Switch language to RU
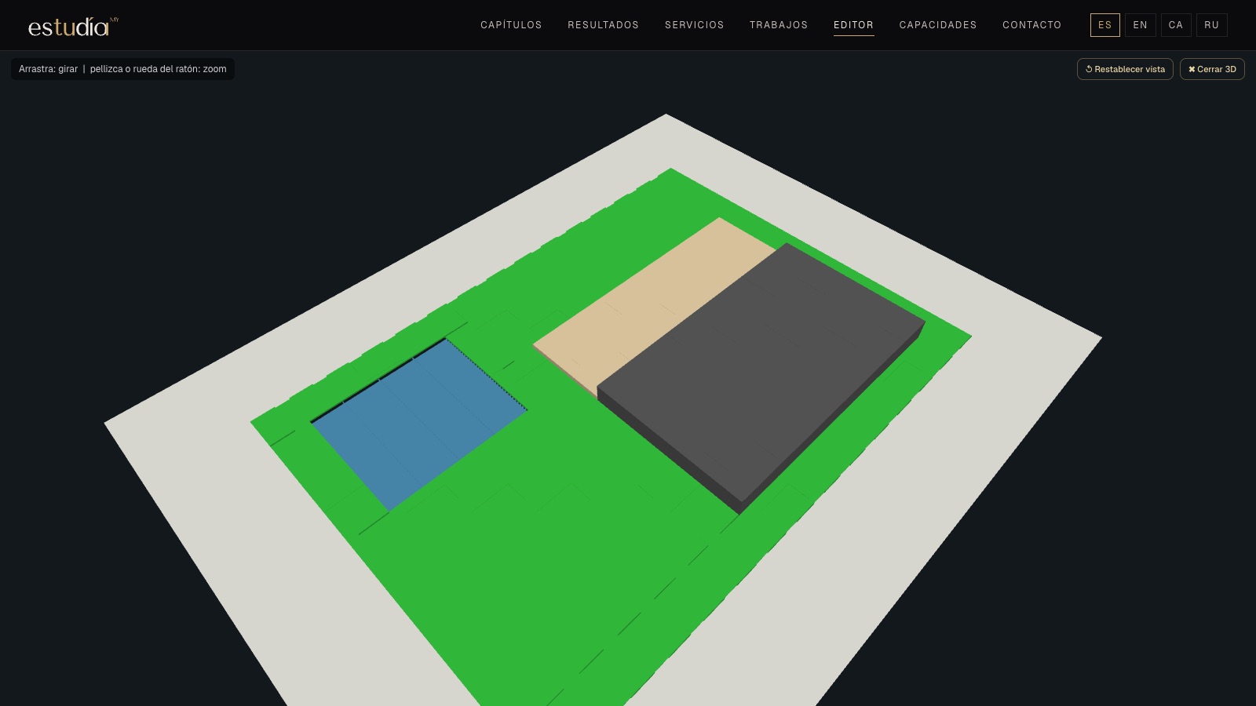Viewport: 1256px width, 706px height. click(x=1211, y=25)
